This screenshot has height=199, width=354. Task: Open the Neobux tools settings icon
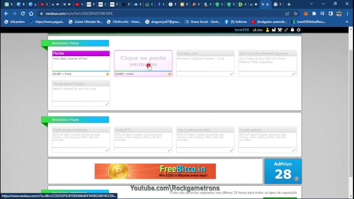pyautogui.click(x=280, y=30)
